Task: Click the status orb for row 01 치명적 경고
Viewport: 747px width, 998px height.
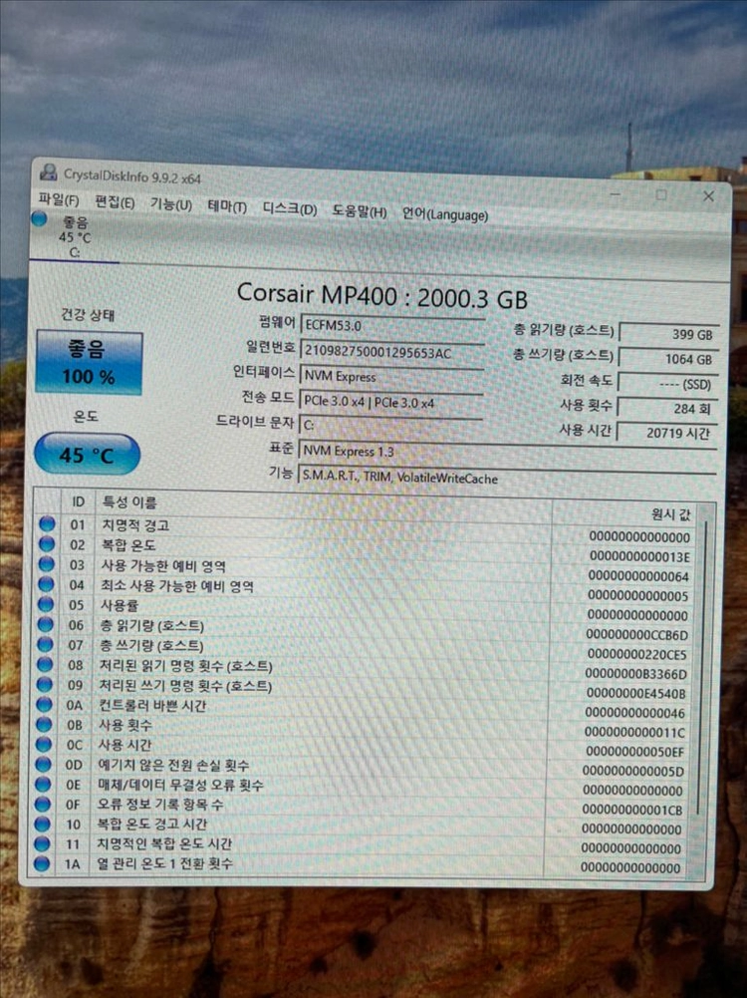Action: [x=47, y=523]
